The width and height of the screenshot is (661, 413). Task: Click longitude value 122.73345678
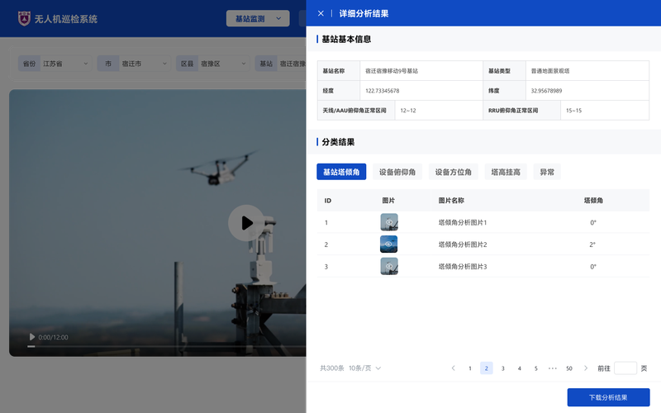(382, 91)
